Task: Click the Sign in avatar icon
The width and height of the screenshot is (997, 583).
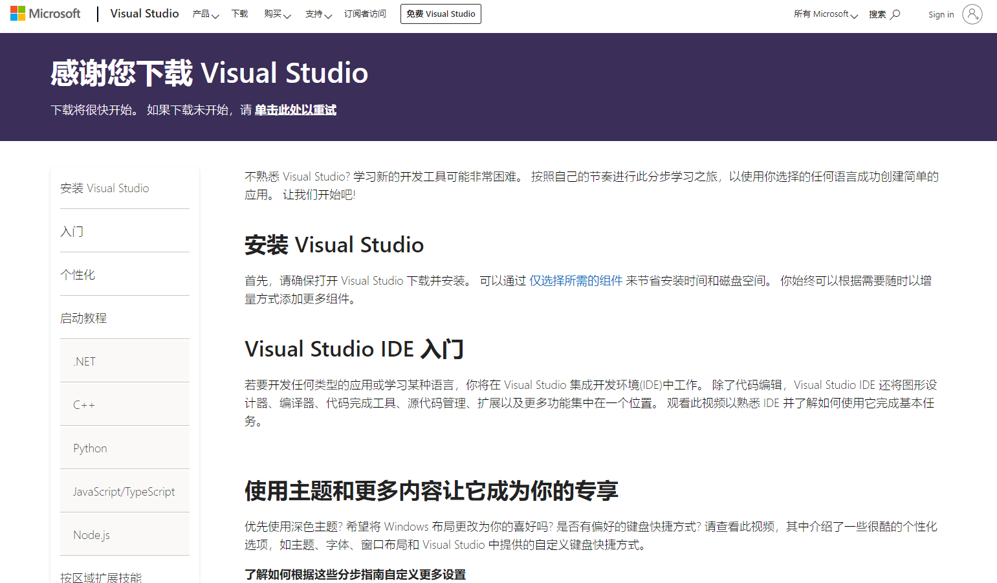Action: pos(972,14)
